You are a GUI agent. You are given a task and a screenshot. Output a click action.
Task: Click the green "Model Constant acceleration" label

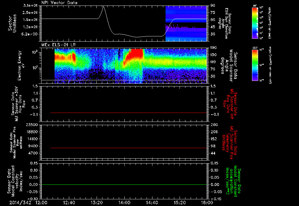tap(233, 182)
